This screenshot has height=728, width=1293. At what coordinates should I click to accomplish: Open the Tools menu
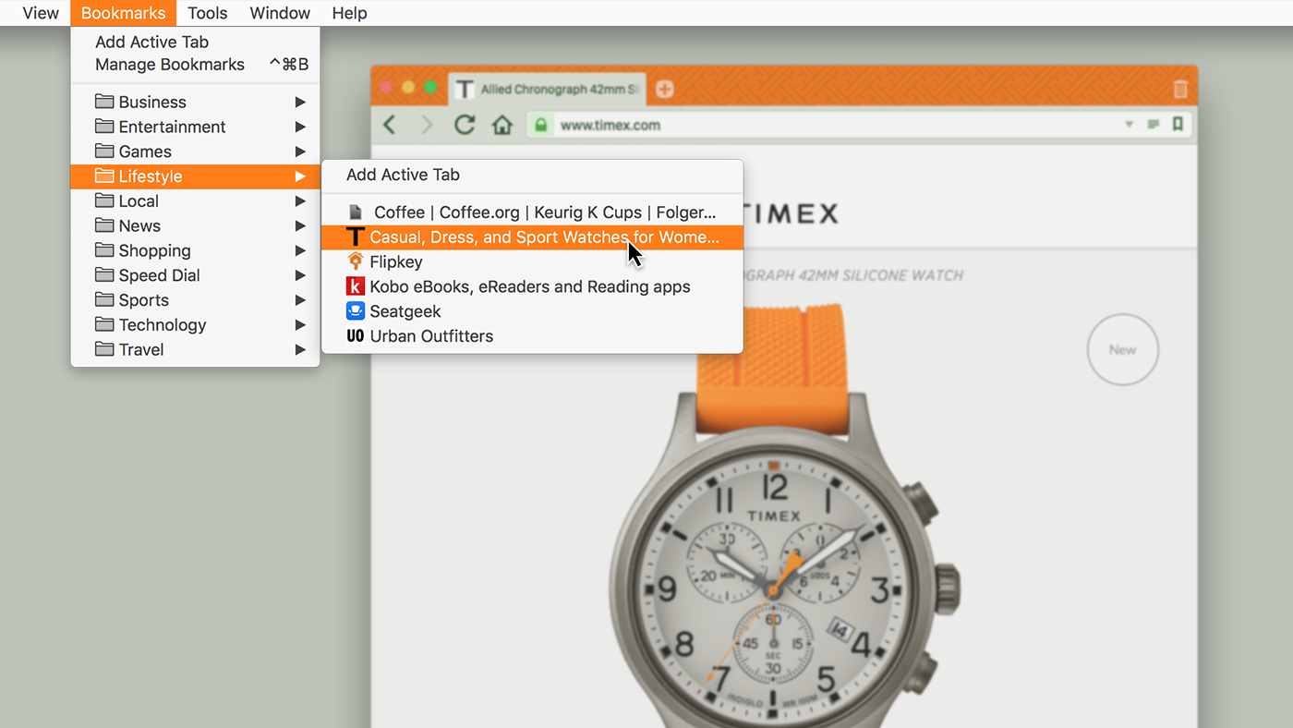[208, 13]
